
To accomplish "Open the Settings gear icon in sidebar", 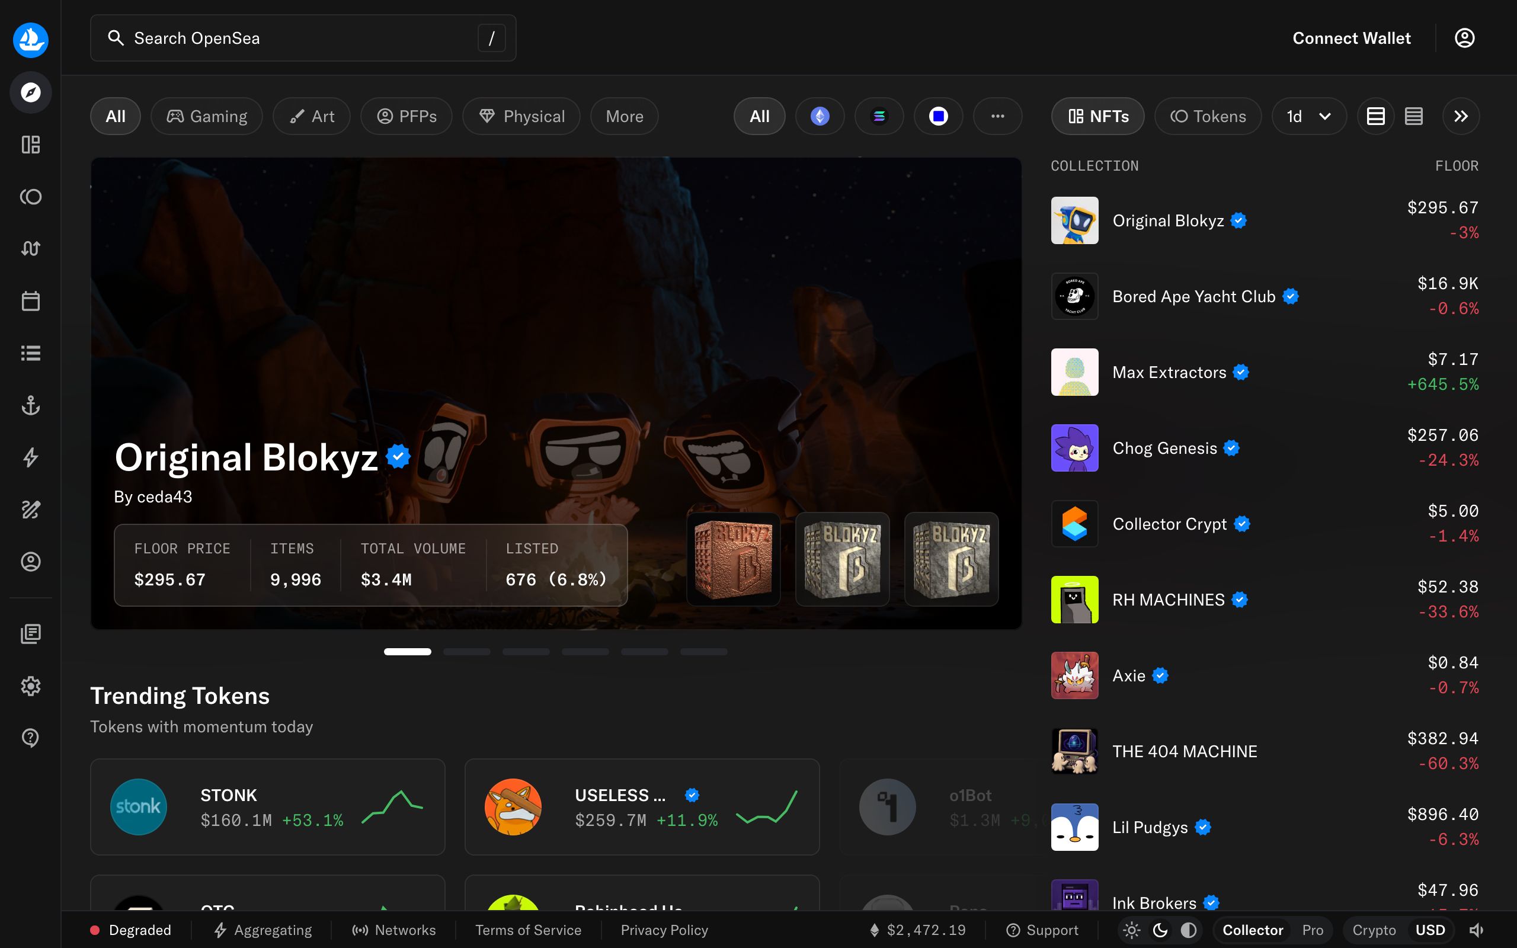I will pos(31,686).
